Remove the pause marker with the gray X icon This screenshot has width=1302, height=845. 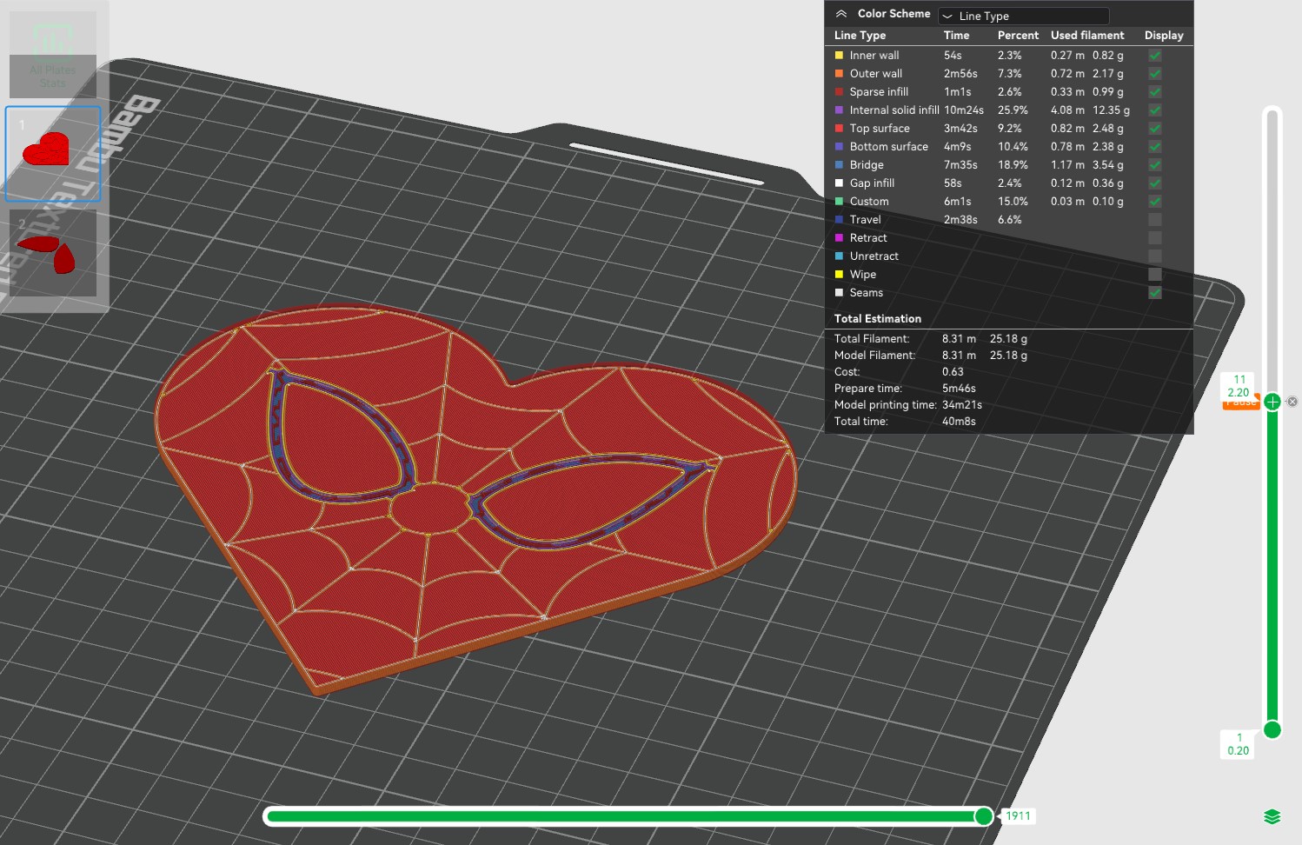pos(1292,402)
